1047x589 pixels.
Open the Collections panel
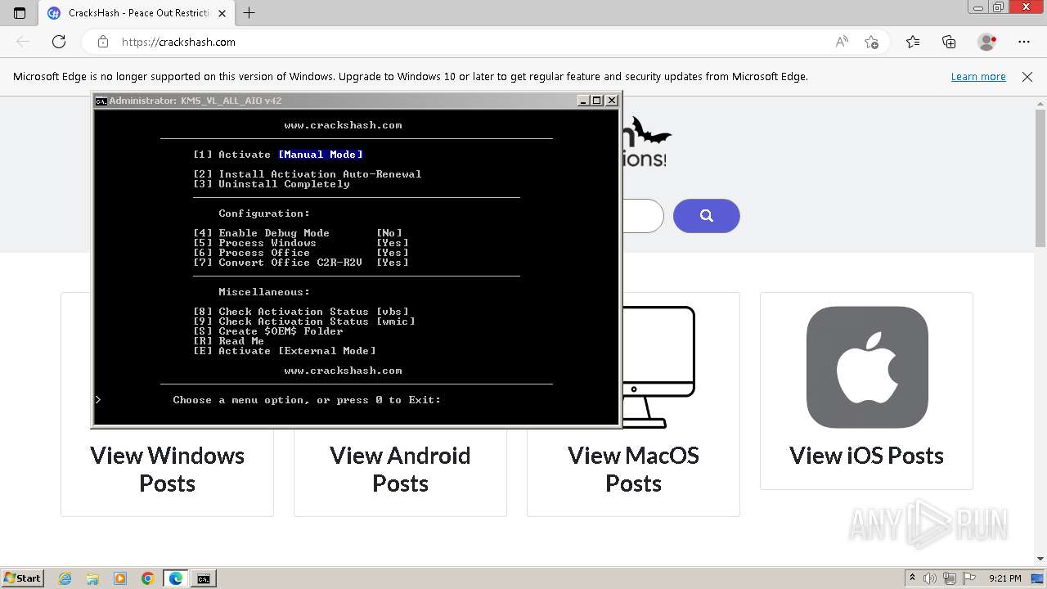pos(949,42)
